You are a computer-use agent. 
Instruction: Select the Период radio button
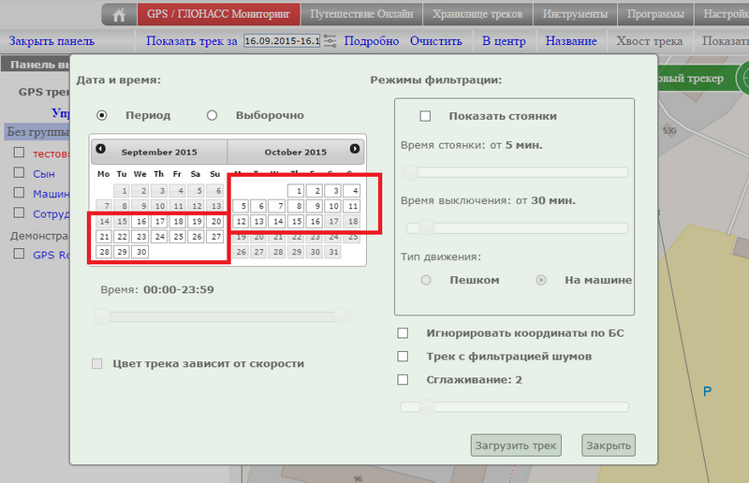click(102, 115)
